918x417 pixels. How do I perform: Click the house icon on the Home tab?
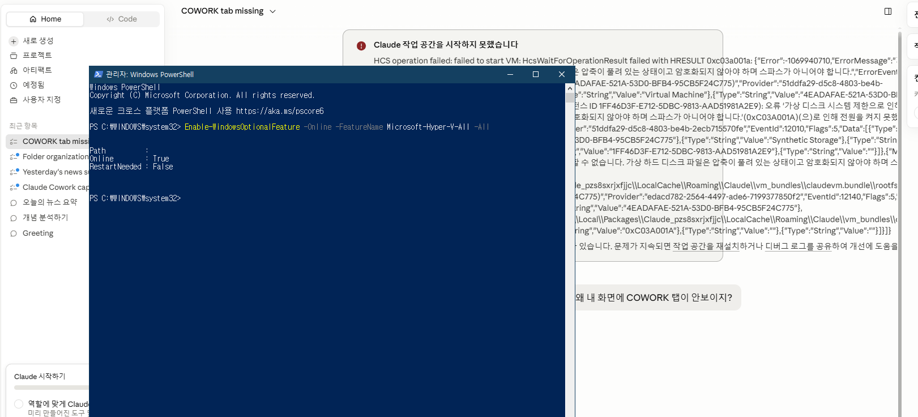[33, 19]
